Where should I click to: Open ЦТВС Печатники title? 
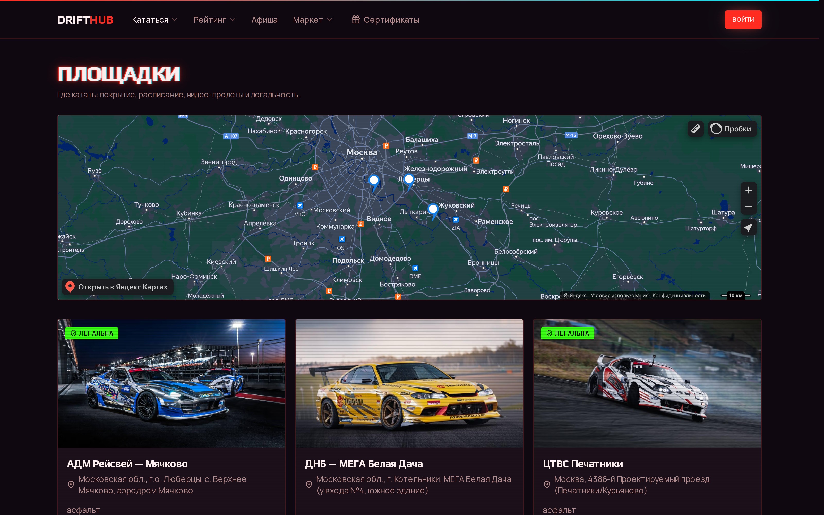[x=582, y=463]
